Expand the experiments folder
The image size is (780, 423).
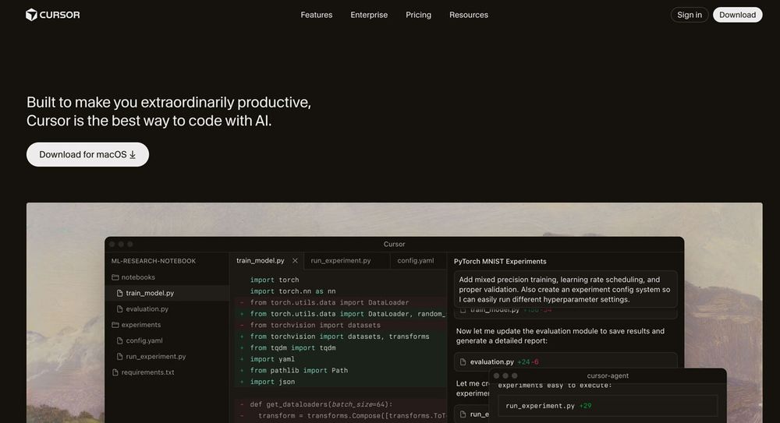tap(140, 325)
